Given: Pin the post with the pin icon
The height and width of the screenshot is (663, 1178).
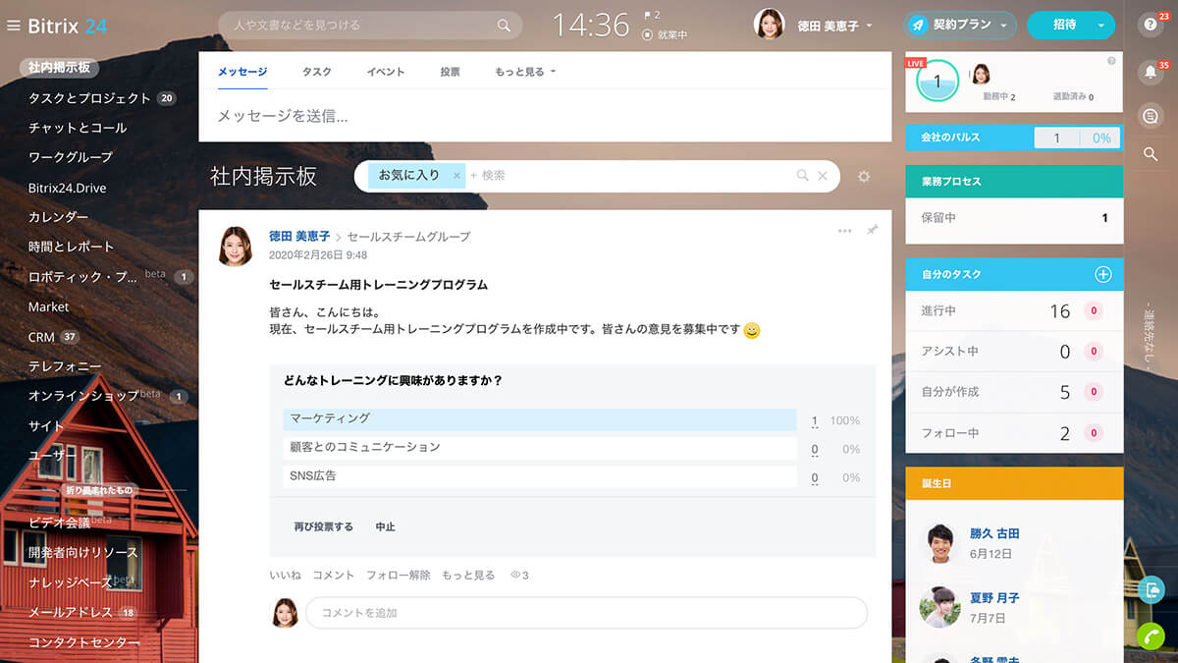Looking at the screenshot, I should pos(872,230).
